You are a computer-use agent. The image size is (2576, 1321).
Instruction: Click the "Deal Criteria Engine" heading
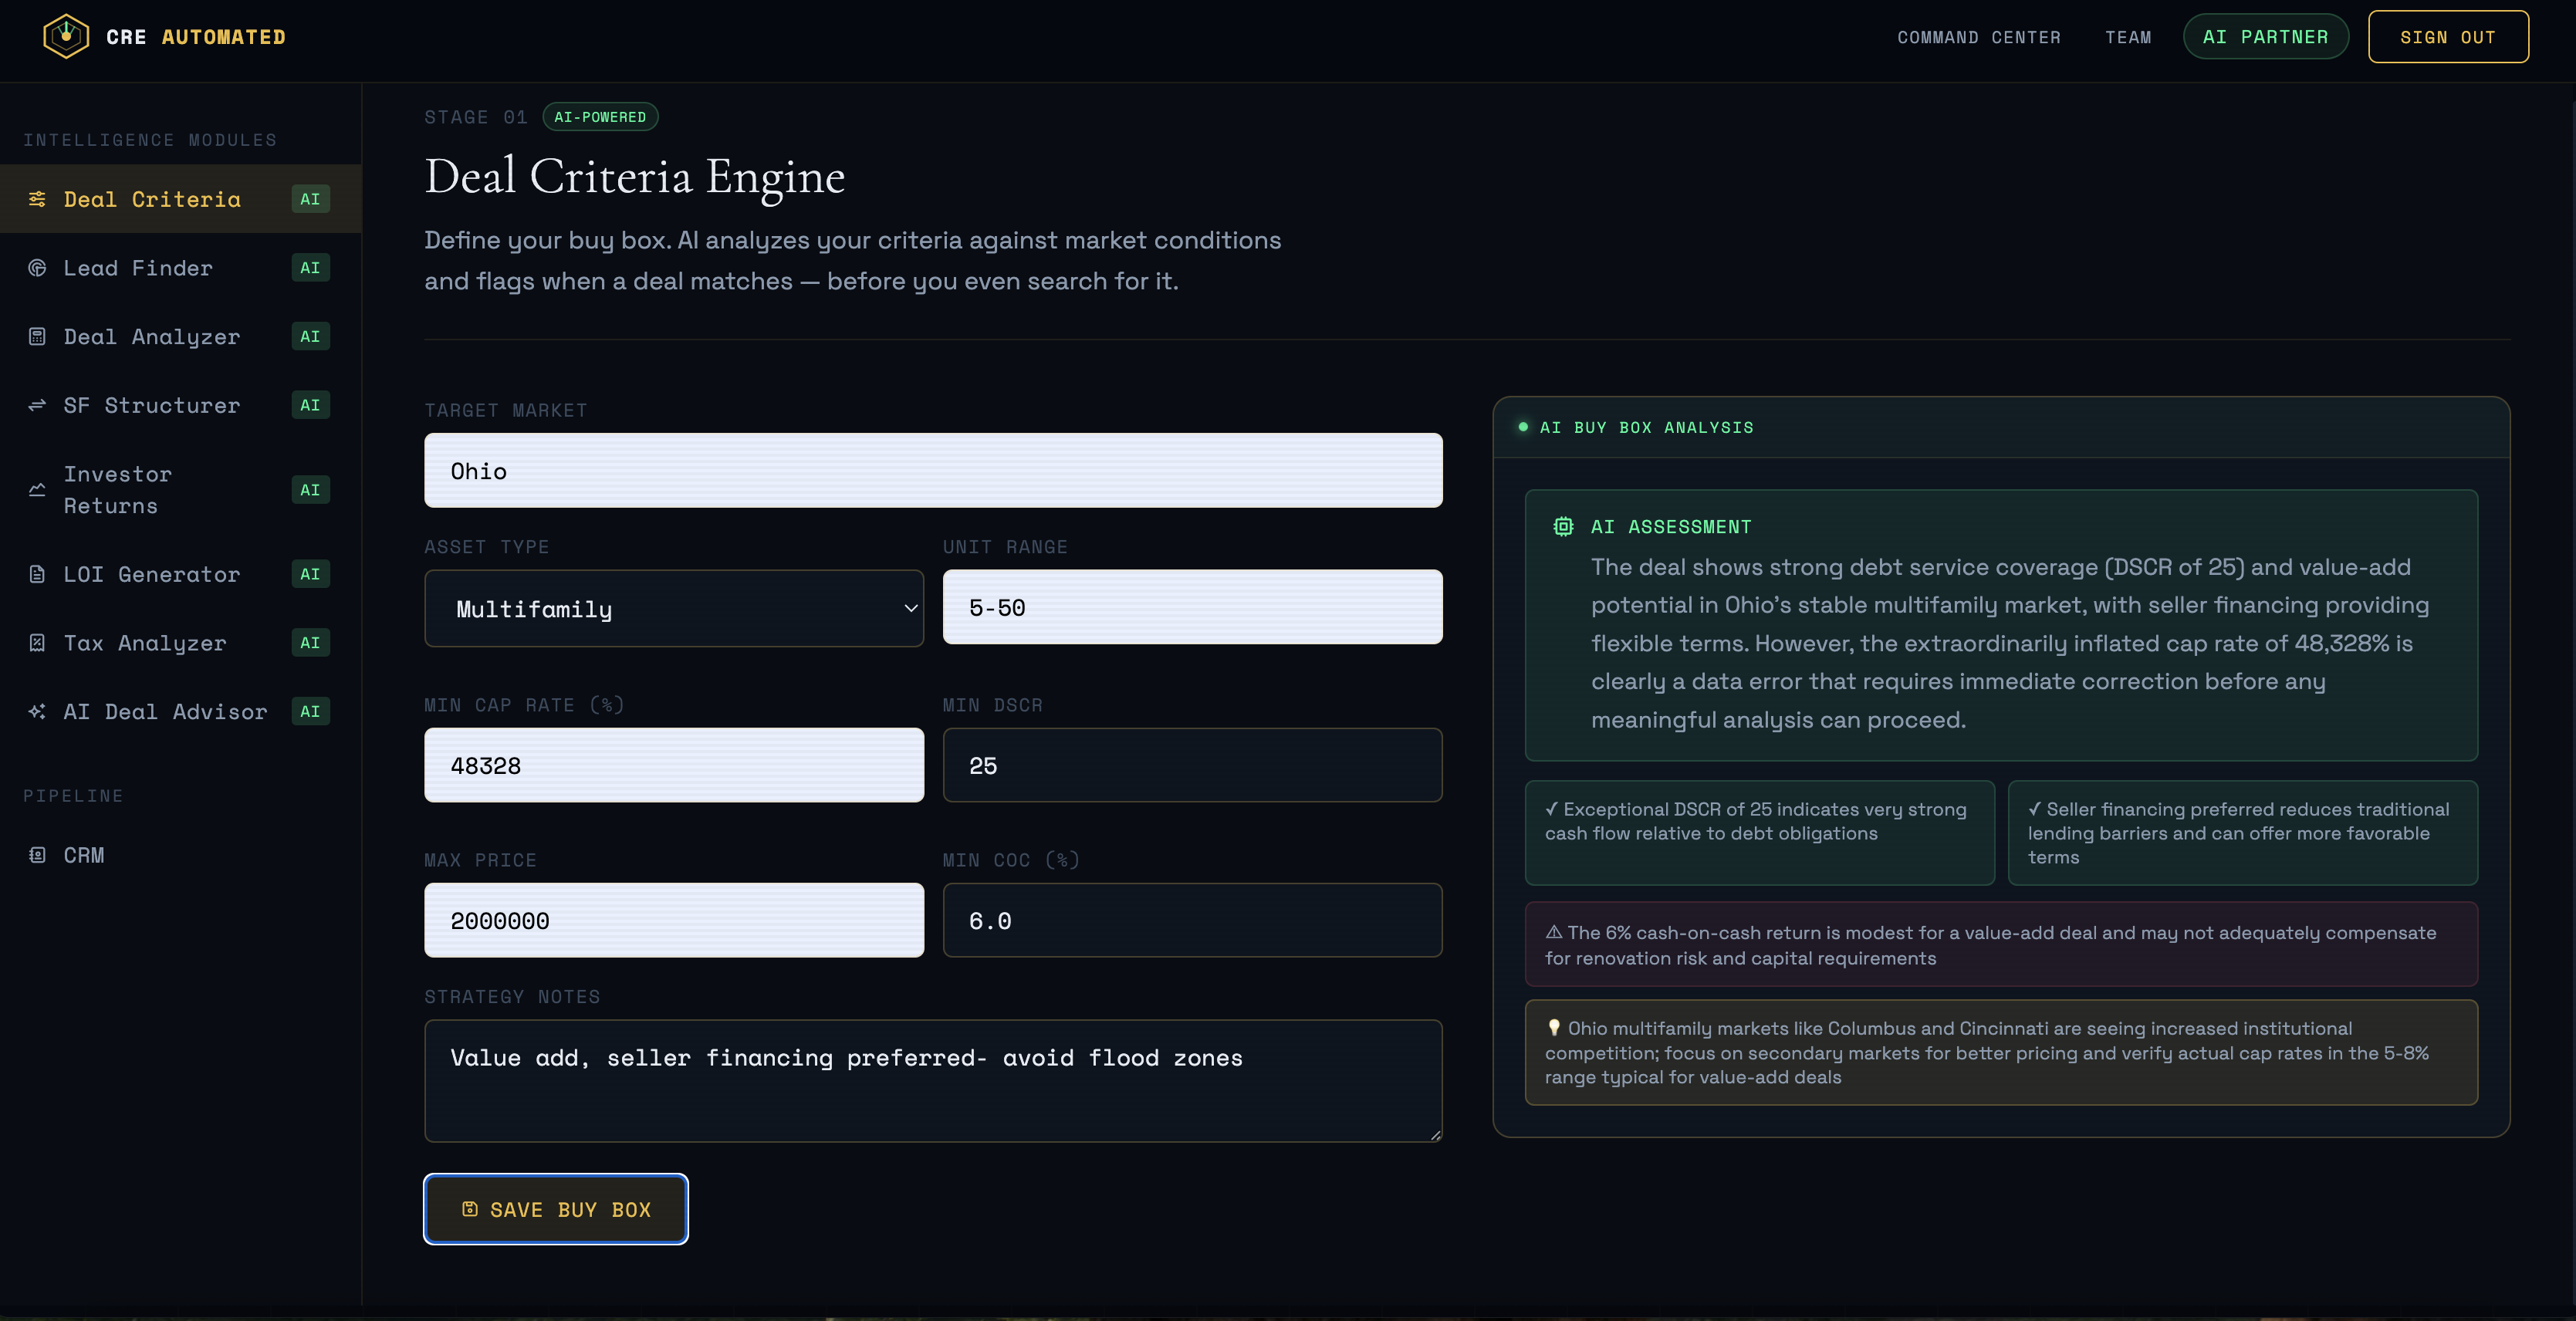635,177
